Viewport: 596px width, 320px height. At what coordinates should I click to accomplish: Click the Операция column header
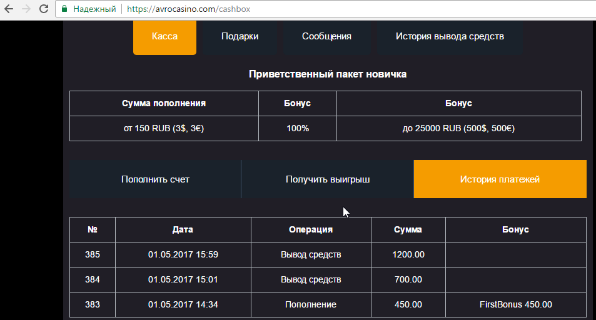click(x=310, y=229)
